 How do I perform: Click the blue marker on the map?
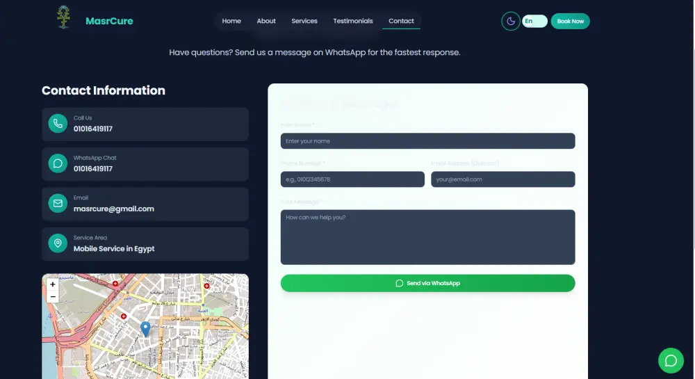145,329
